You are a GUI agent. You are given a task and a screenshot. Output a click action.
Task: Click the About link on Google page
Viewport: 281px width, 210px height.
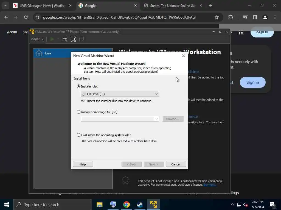(12, 32)
